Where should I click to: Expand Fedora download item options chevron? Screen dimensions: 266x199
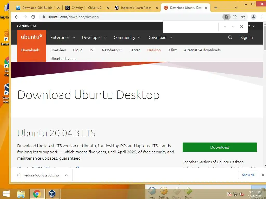[66, 175]
